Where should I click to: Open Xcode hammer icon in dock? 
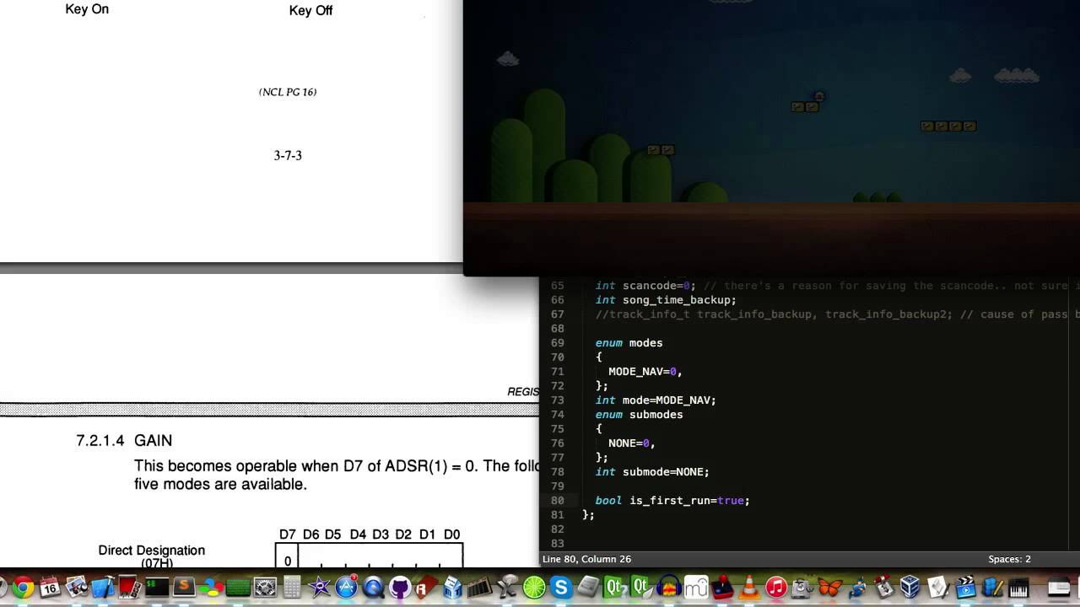coord(103,587)
